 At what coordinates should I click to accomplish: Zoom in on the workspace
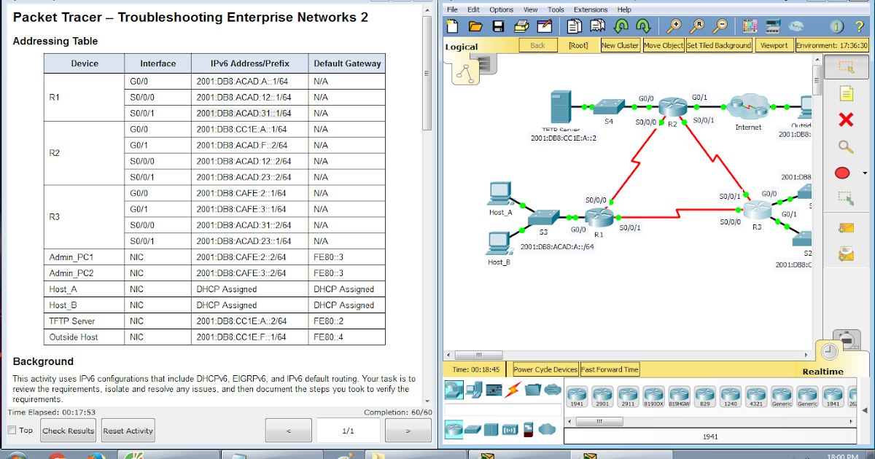(675, 27)
